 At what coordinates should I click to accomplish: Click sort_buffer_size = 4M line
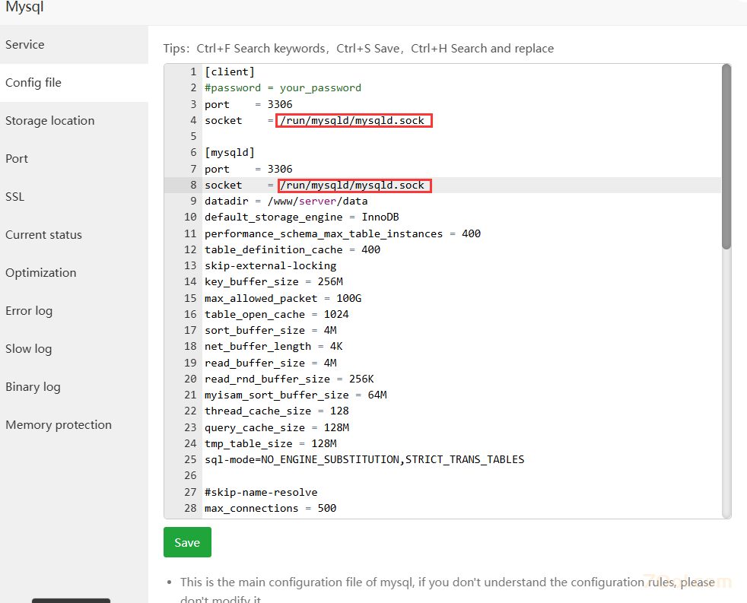click(x=271, y=331)
